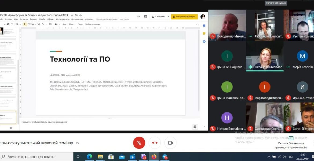Open the Calendar side panel icon

pos(204,26)
